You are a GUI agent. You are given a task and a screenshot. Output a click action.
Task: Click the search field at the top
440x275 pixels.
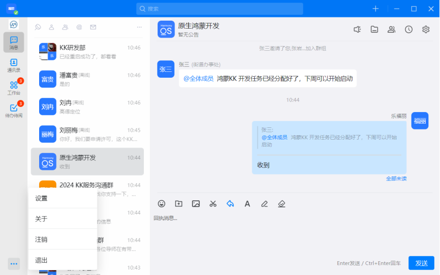pyautogui.click(x=219, y=8)
